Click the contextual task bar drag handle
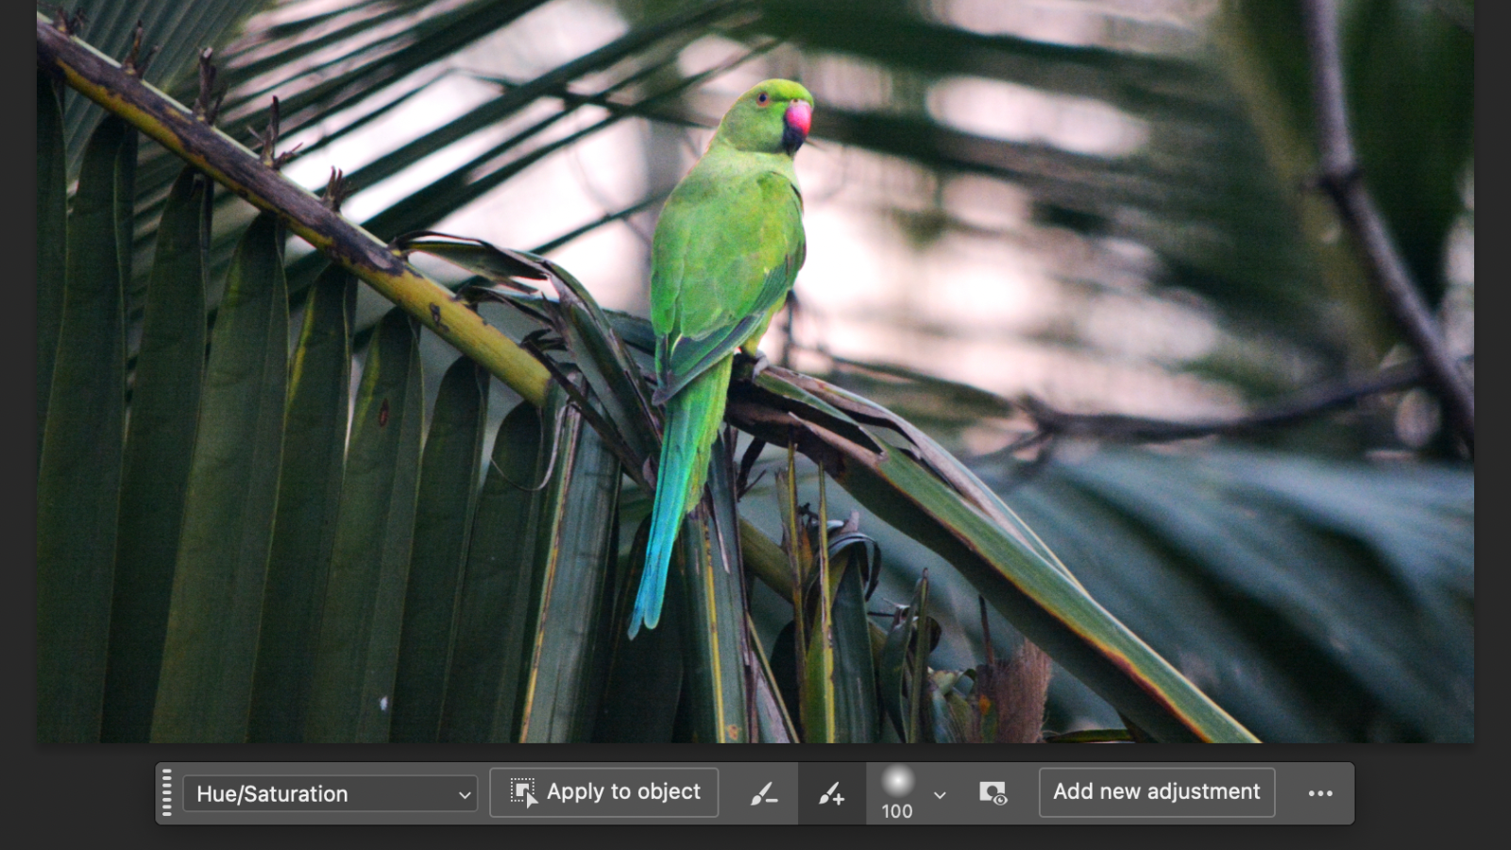Viewport: 1511px width, 850px height. [x=168, y=792]
